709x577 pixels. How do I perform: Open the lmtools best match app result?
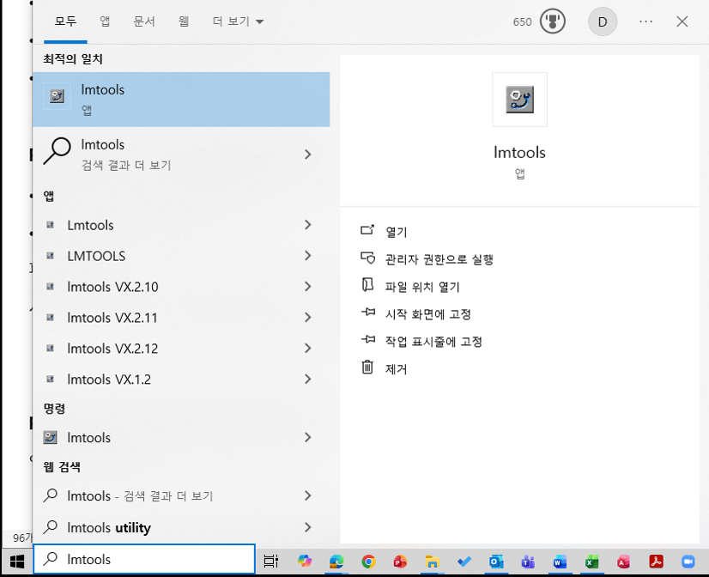click(181, 100)
